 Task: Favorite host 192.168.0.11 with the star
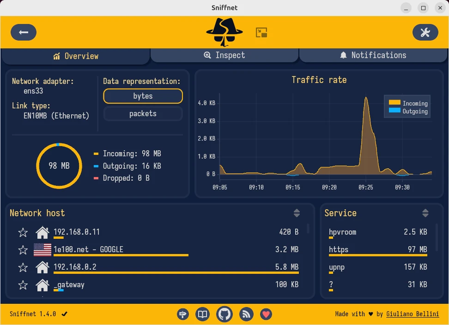(23, 232)
